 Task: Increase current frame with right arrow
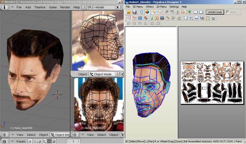tap(79, 141)
